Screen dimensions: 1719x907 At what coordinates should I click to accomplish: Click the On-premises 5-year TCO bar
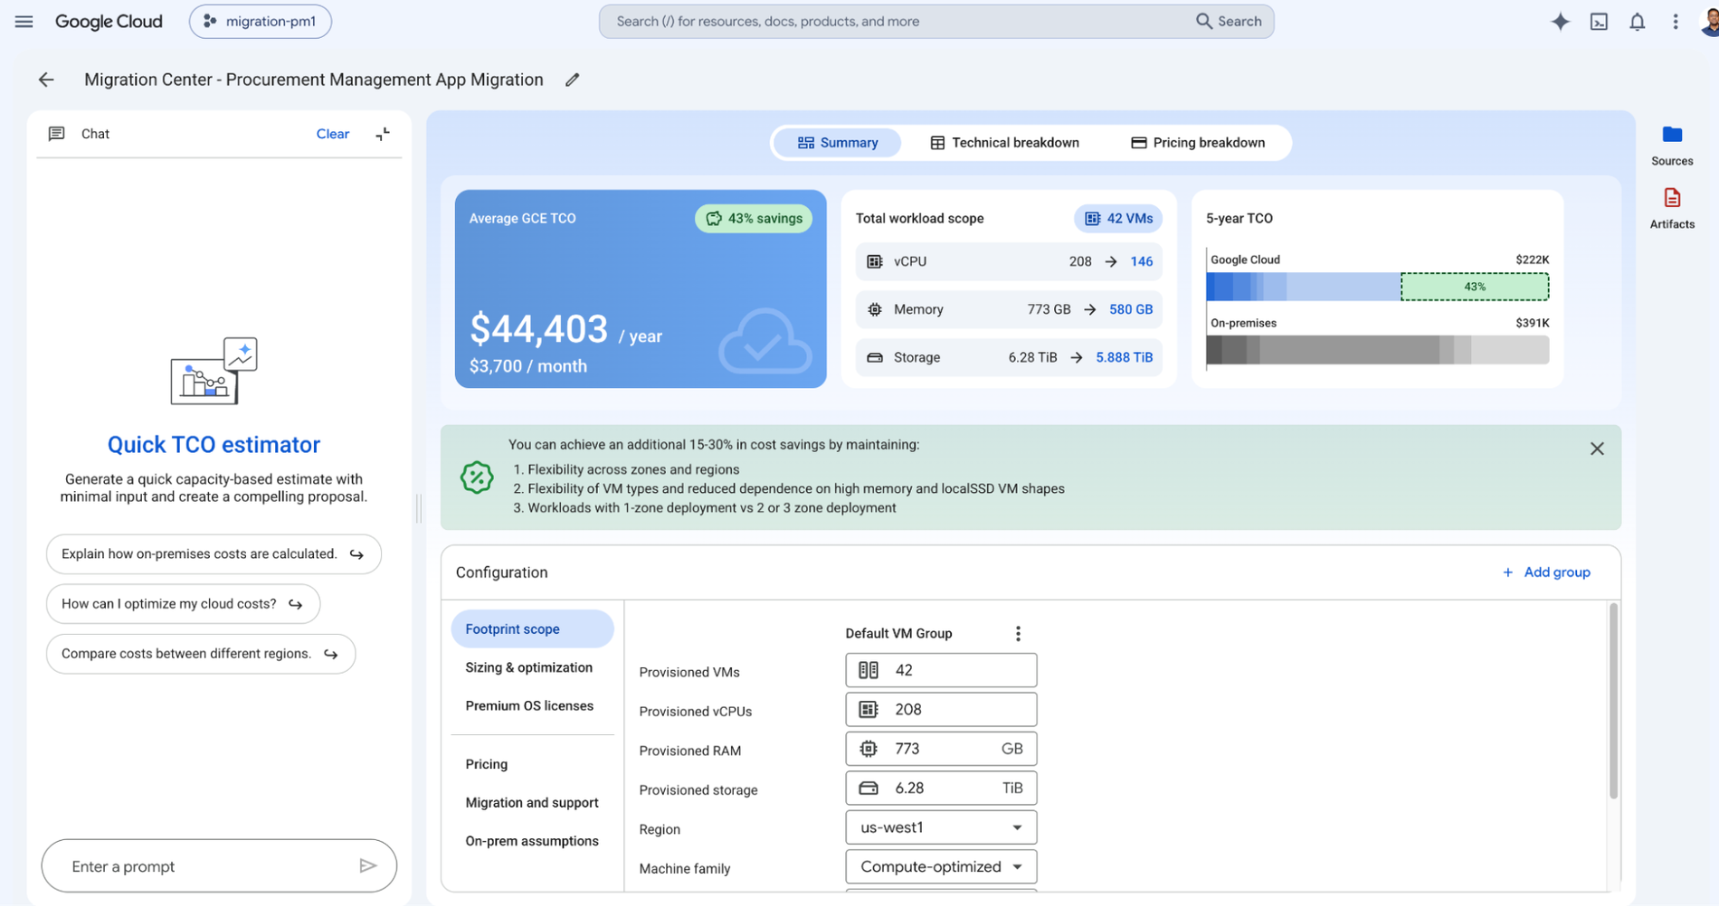click(x=1377, y=350)
